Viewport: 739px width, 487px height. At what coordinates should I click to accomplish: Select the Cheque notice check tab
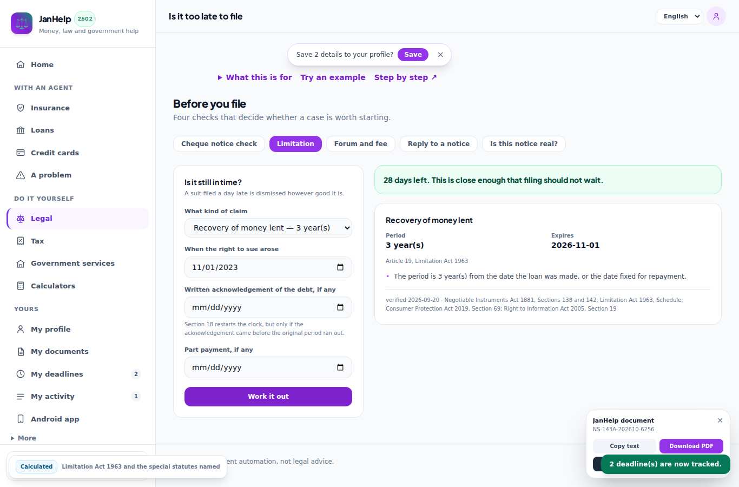click(x=219, y=144)
